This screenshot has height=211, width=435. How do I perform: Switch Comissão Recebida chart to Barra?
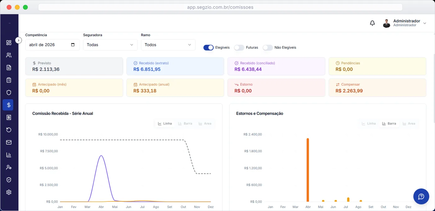[185, 123]
